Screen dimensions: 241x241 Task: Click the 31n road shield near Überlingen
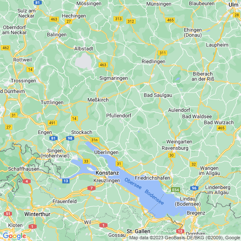point(94,140)
